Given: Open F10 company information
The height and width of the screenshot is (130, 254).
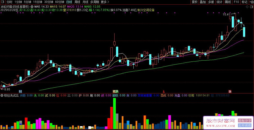Looking at the screenshot, I should click(x=236, y=2).
